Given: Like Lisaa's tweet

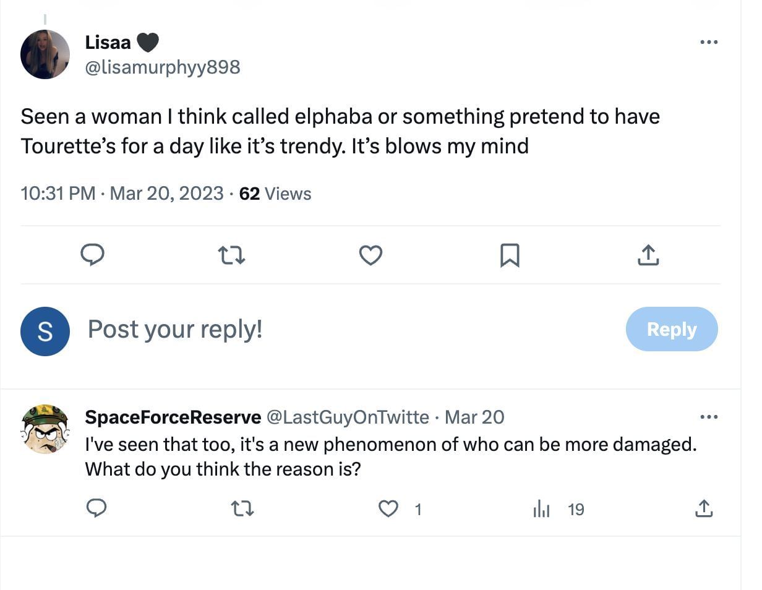Looking at the screenshot, I should 370,255.
